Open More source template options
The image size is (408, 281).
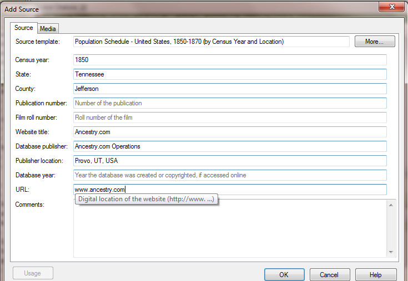coord(375,42)
